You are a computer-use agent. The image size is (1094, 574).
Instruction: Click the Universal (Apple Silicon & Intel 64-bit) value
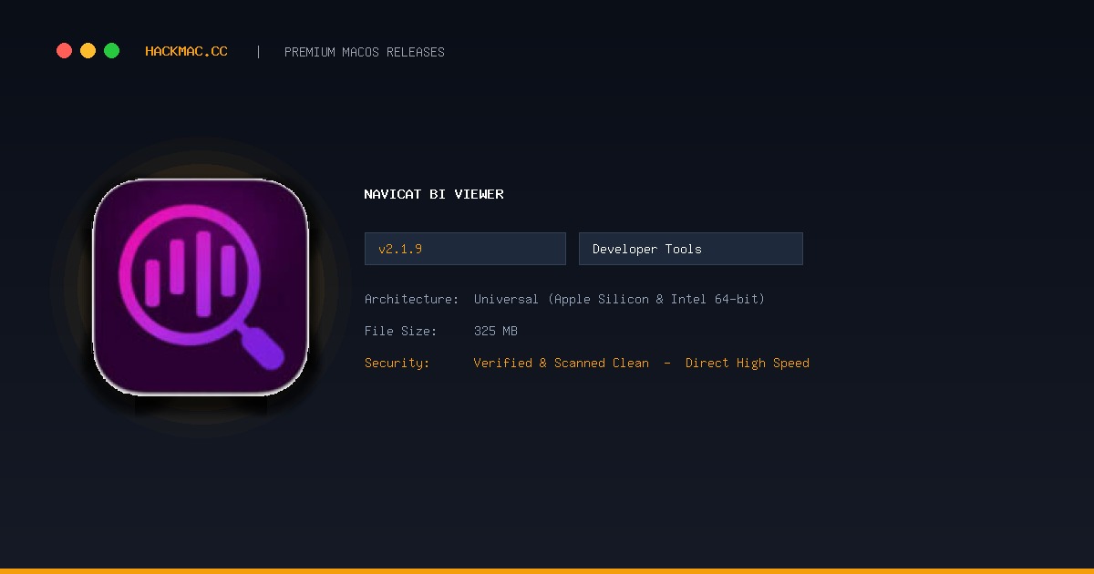click(619, 299)
